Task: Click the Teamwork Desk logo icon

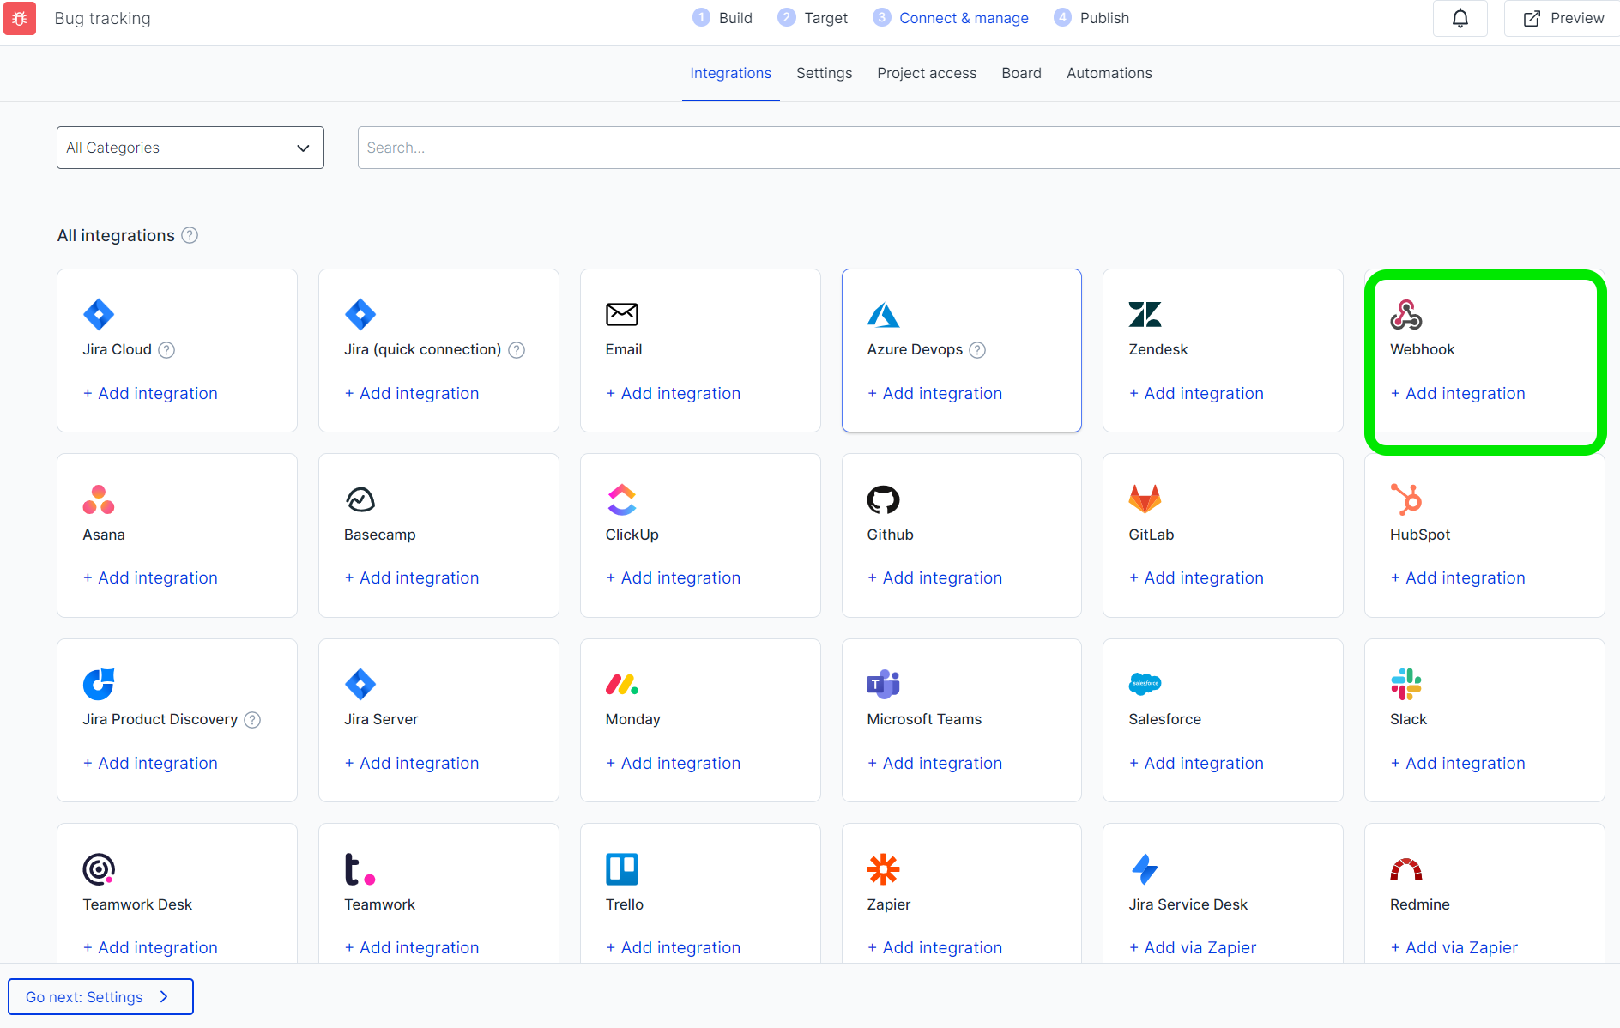Action: pos(99,869)
